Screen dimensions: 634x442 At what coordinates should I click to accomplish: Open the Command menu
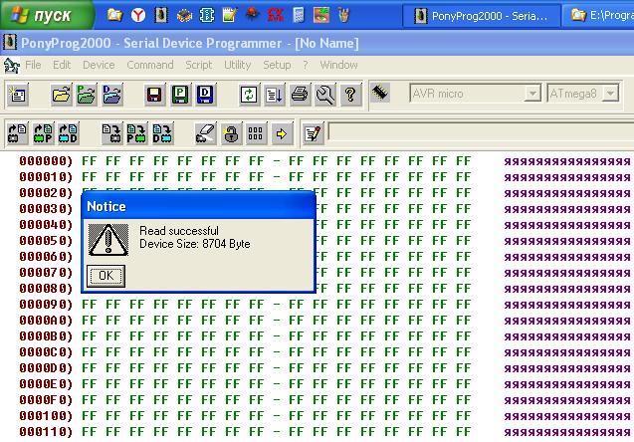[x=150, y=65]
